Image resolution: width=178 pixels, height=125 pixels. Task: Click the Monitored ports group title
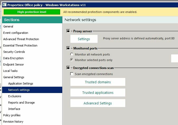(x=85, y=48)
